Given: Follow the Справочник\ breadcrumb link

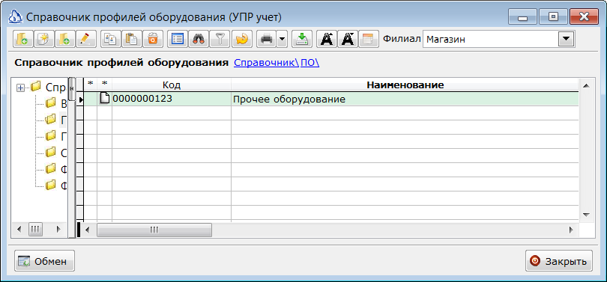Looking at the screenshot, I should click(267, 63).
